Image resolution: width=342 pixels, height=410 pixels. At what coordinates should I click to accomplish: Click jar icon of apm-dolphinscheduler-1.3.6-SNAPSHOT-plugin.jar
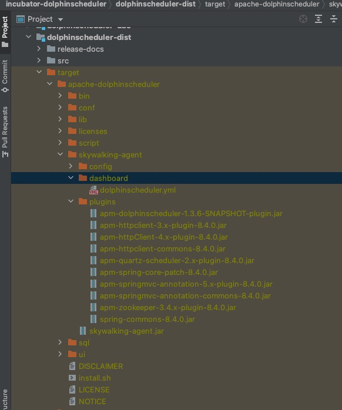pos(93,213)
